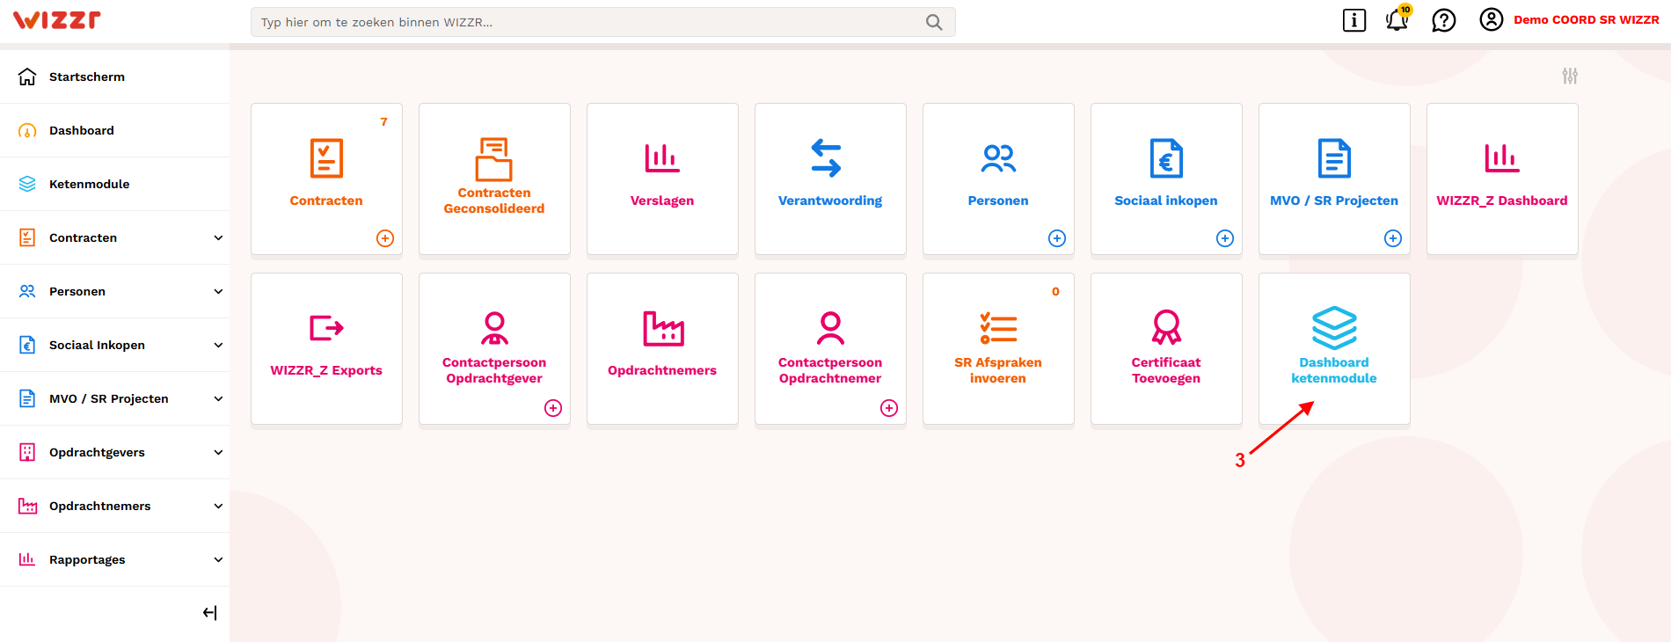Click the Rapportages chart icon in sidebar
Screen dimensions: 1671x642
click(27, 559)
